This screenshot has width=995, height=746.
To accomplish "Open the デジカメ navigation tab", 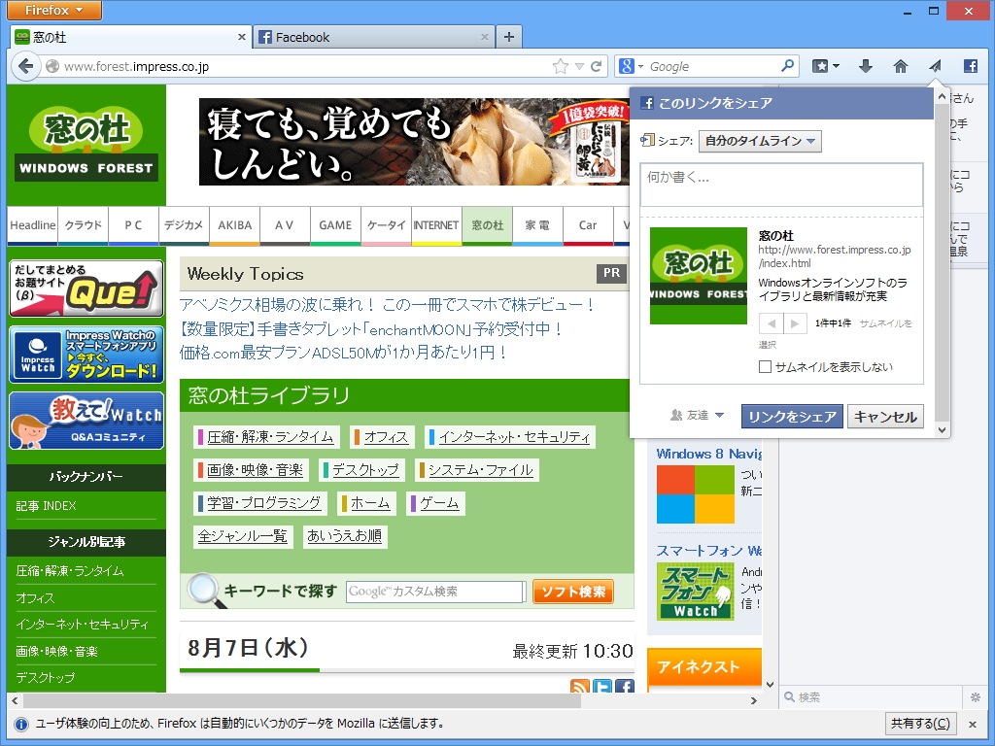I will point(184,225).
